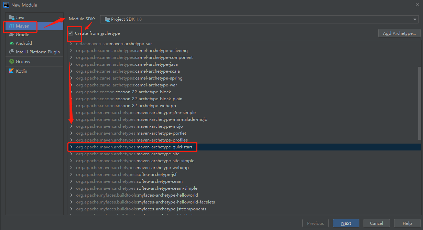This screenshot has height=230, width=423.
Task: Click the Cancel button
Action: 377,223
